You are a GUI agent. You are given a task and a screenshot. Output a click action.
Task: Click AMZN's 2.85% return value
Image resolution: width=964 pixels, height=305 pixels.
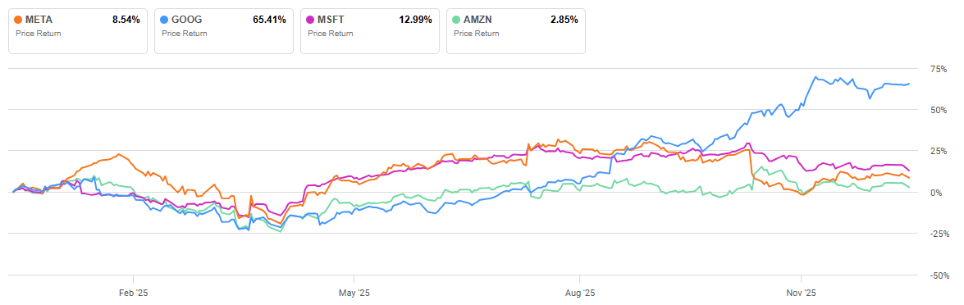[564, 20]
